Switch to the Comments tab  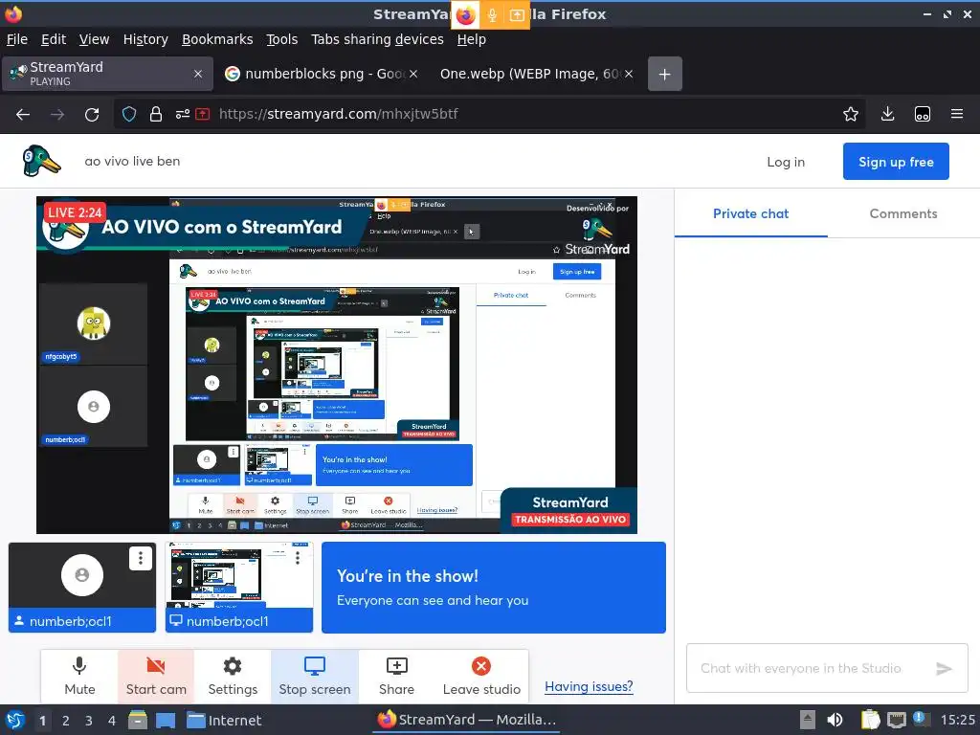pos(903,213)
